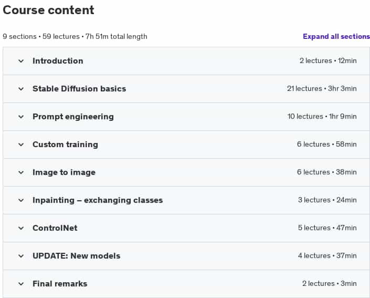Expand the Custom training chevron
This screenshot has height=298, width=370.
tap(21, 145)
